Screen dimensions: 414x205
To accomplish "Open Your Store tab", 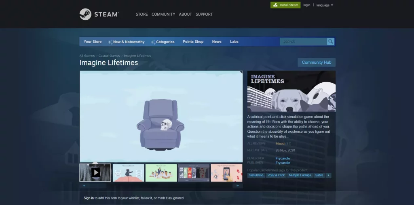I will 93,42.
